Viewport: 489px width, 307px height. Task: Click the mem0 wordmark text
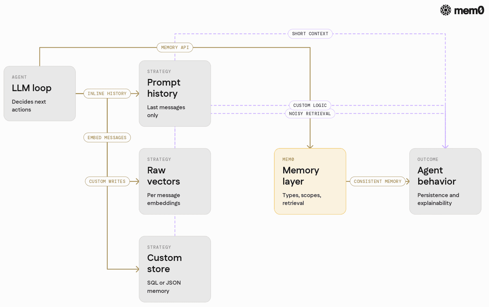469,11
